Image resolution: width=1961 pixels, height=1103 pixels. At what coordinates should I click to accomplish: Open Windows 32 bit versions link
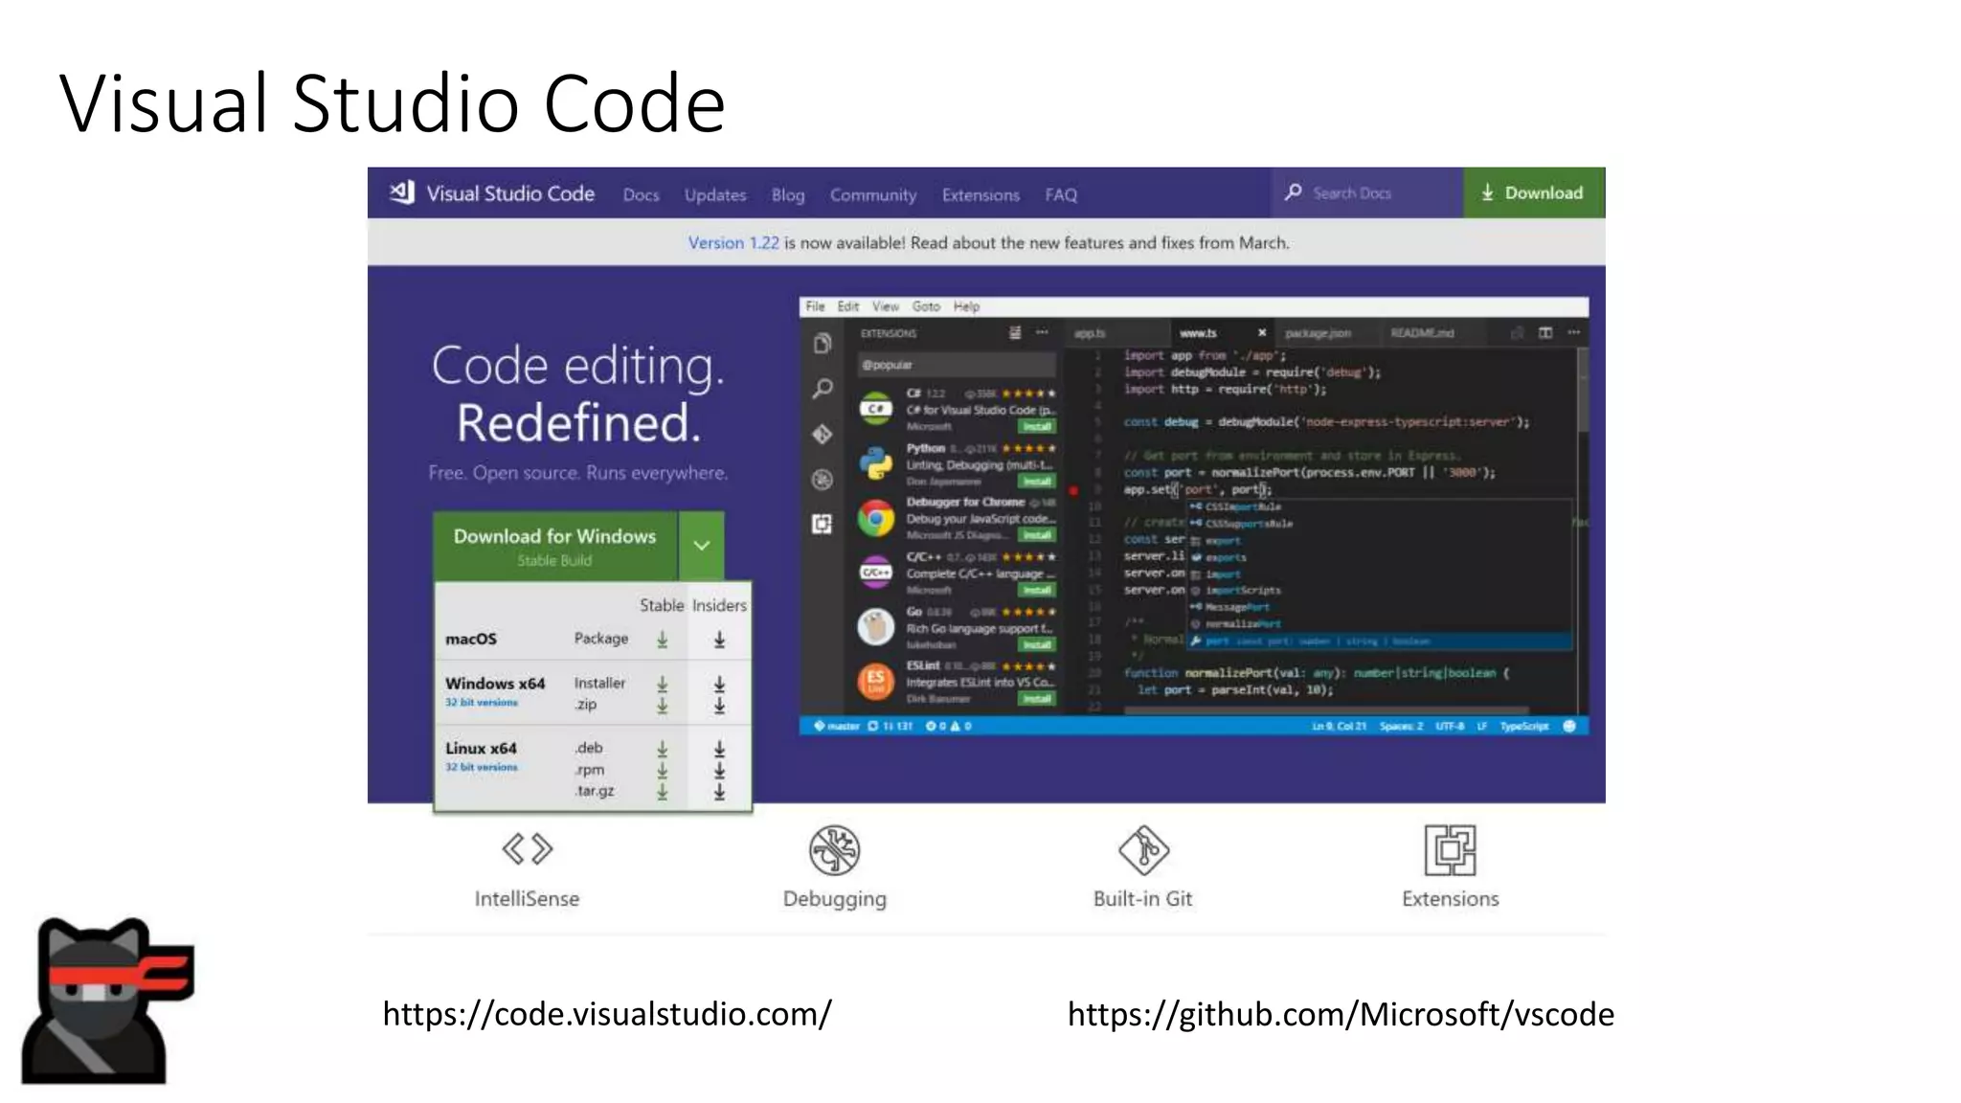(481, 702)
